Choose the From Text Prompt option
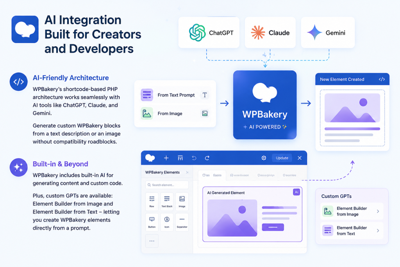 click(175, 95)
